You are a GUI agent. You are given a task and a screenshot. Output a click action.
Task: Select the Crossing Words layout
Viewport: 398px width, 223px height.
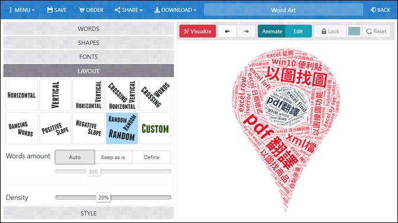[155, 95]
